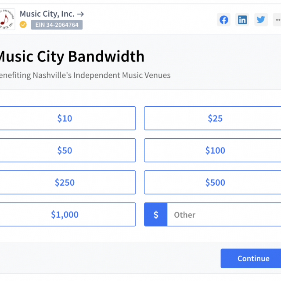Open the more options ellipsis menu
This screenshot has height=281, width=281.
coord(277,20)
